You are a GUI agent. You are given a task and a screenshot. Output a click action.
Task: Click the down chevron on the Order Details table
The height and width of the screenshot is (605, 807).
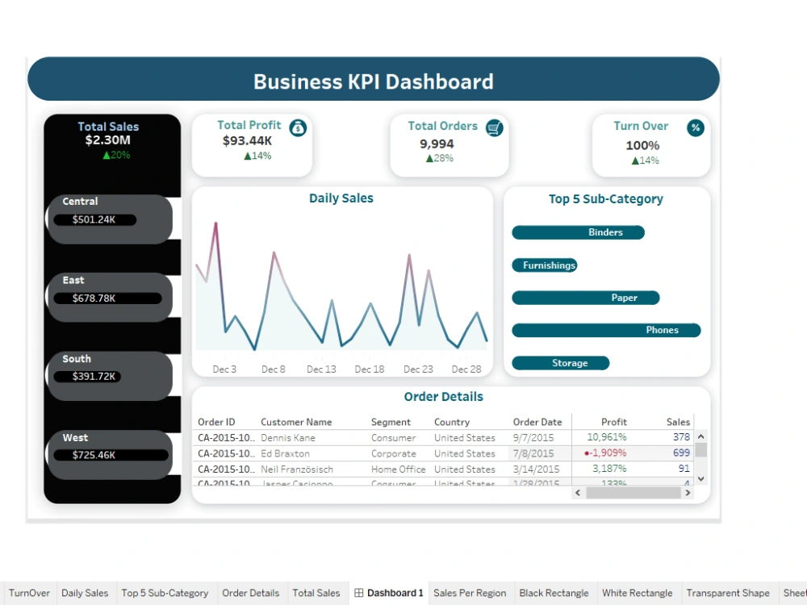pyautogui.click(x=699, y=478)
